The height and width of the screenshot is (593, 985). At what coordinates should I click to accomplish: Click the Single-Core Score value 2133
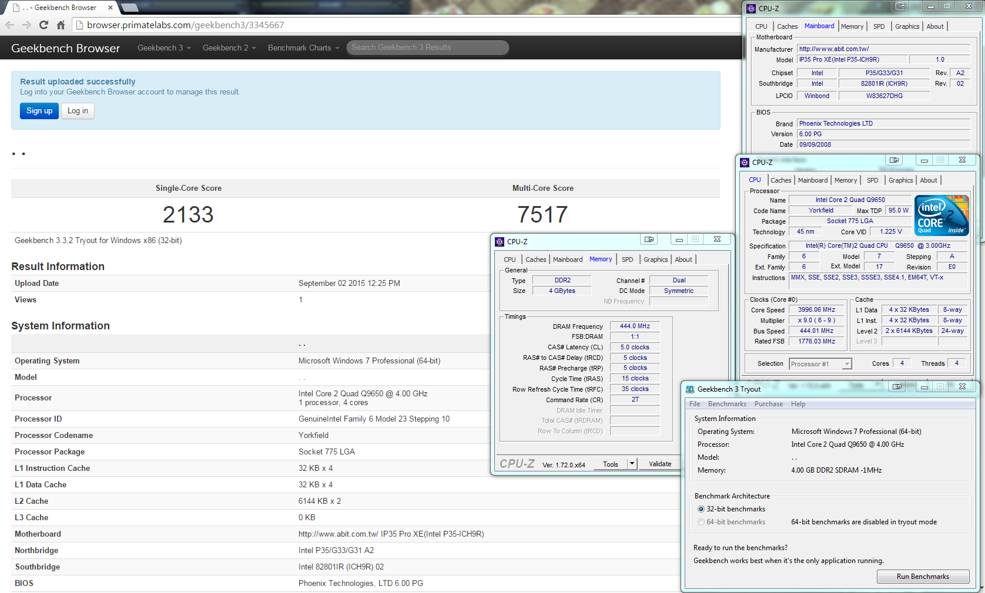pos(188,214)
